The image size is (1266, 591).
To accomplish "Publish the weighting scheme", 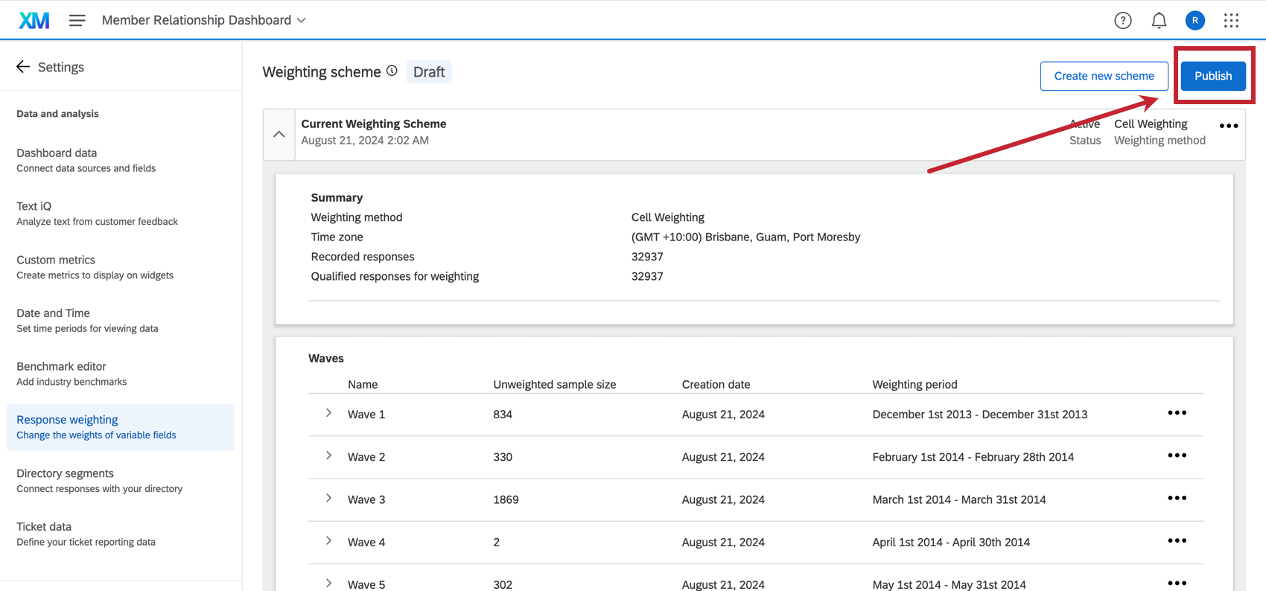I will click(x=1212, y=76).
